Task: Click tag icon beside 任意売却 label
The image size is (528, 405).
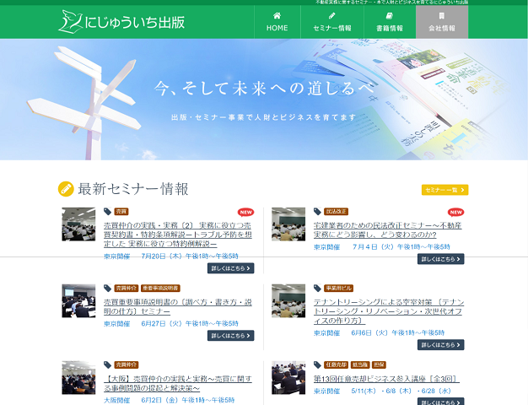Action: click(x=317, y=364)
